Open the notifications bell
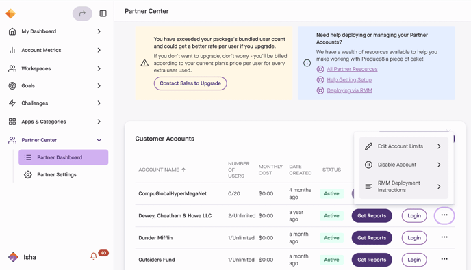This screenshot has height=270, width=471. [x=94, y=256]
